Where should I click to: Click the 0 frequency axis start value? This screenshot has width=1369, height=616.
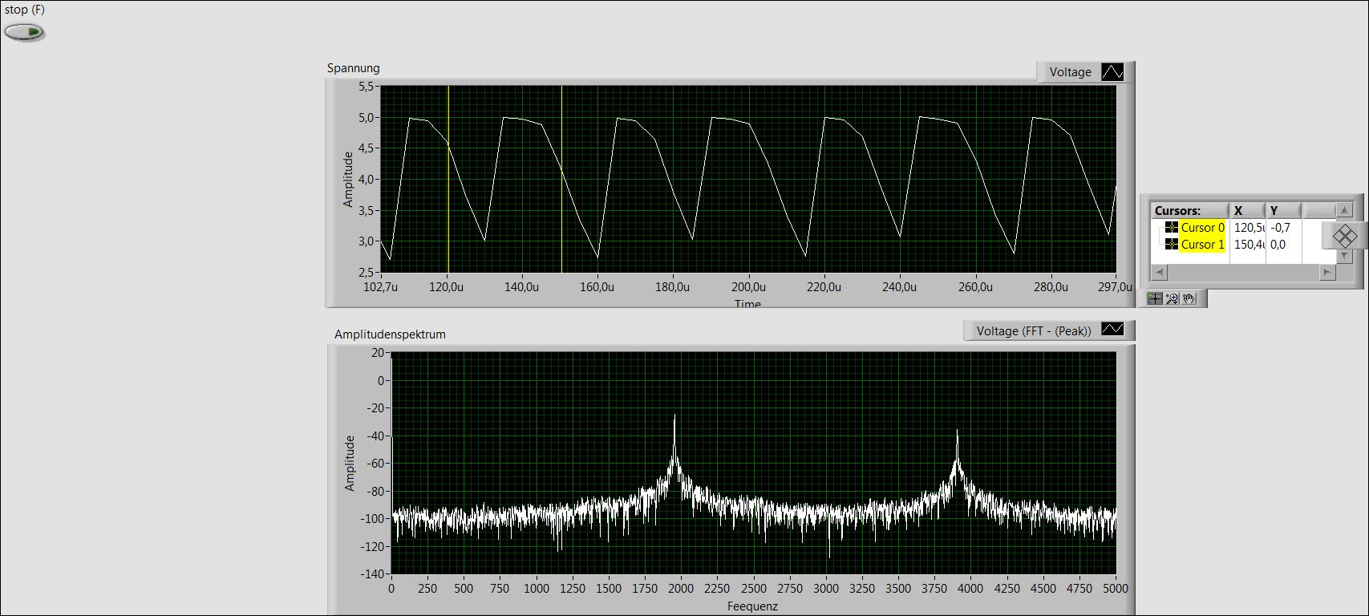[391, 588]
